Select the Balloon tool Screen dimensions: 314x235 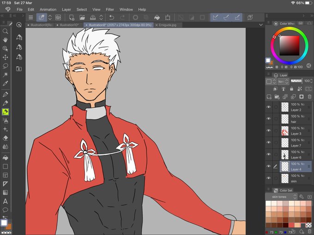pos(5,210)
